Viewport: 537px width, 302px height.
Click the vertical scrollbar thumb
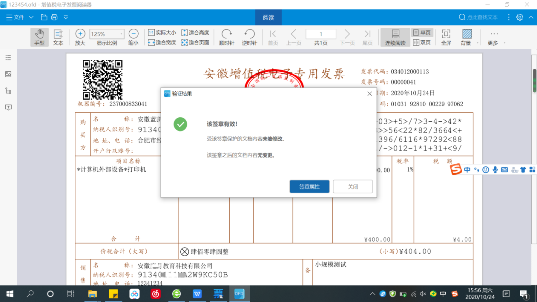click(534, 81)
